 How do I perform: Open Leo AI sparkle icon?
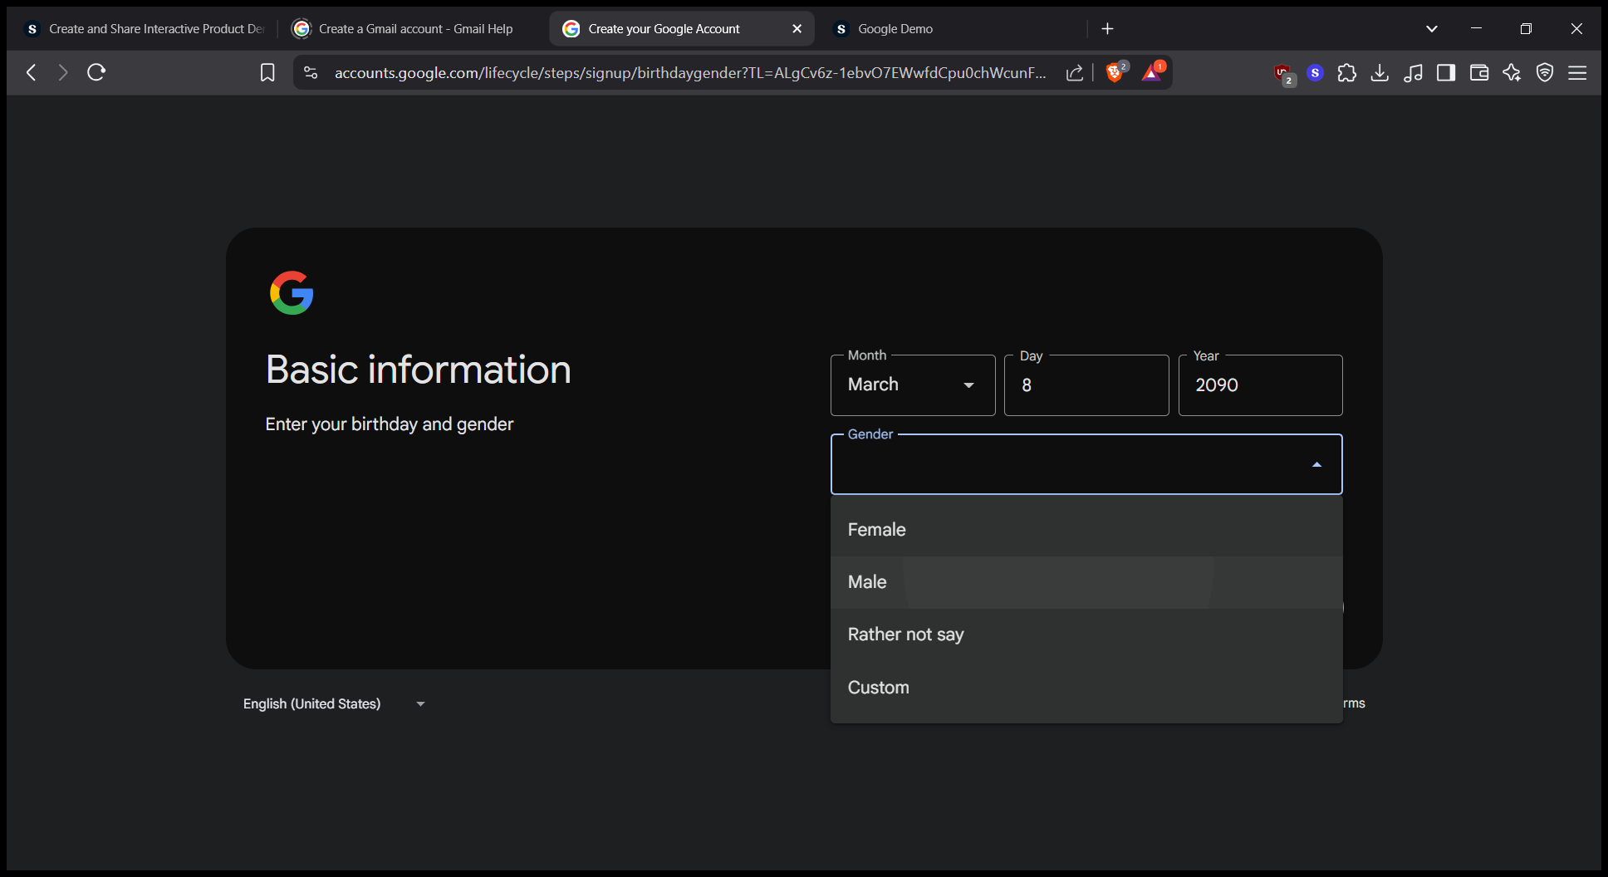[1512, 73]
